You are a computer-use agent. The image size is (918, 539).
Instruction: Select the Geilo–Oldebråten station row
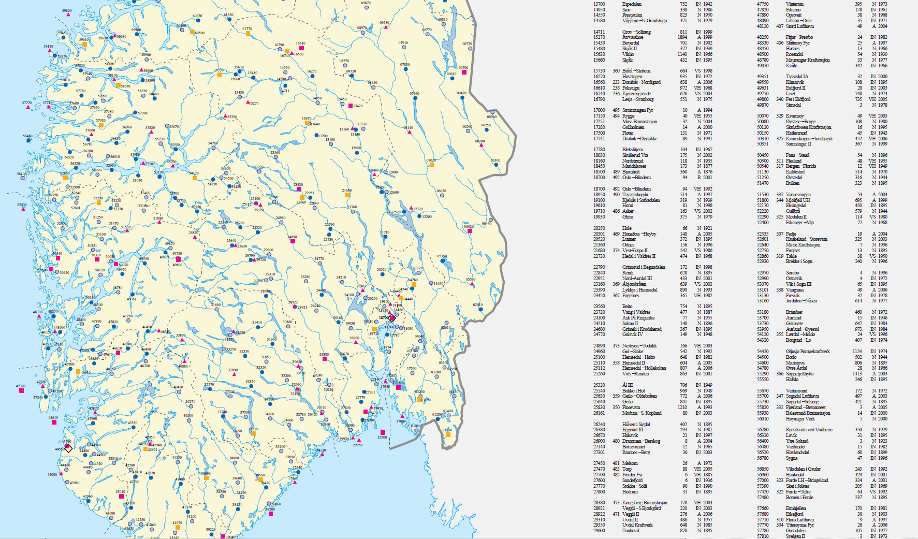653,396
